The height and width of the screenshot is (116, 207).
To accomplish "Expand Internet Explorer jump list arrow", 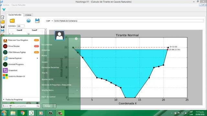I will (x=38, y=58).
